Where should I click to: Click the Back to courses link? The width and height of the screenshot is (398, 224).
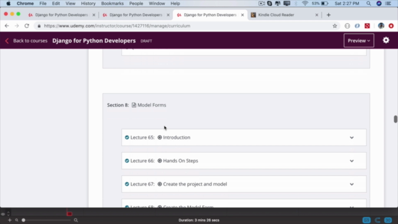click(x=30, y=40)
